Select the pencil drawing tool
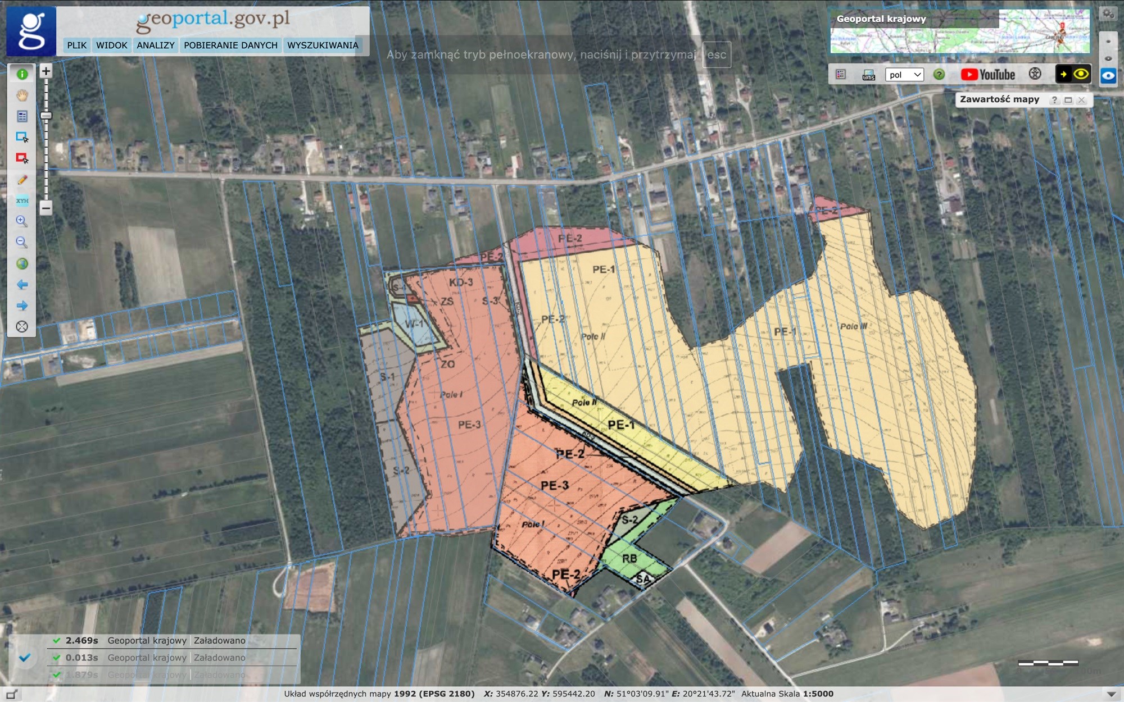1124x702 pixels. click(x=22, y=180)
